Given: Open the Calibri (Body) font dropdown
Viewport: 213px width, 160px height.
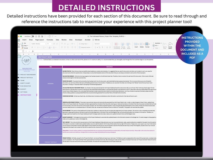Looking at the screenshot, I should (39, 44).
